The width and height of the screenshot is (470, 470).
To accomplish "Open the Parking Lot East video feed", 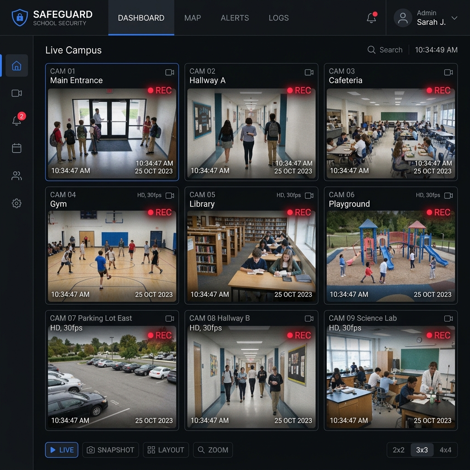I will [112, 377].
